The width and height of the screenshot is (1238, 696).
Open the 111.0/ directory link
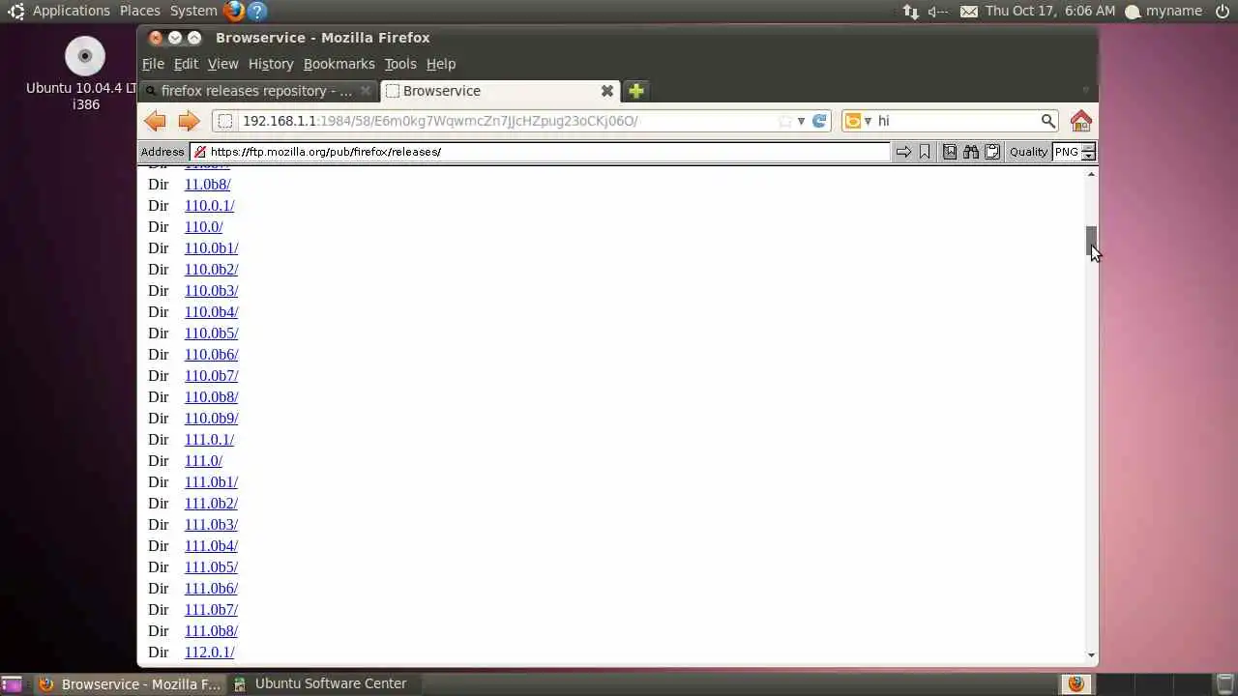(203, 461)
